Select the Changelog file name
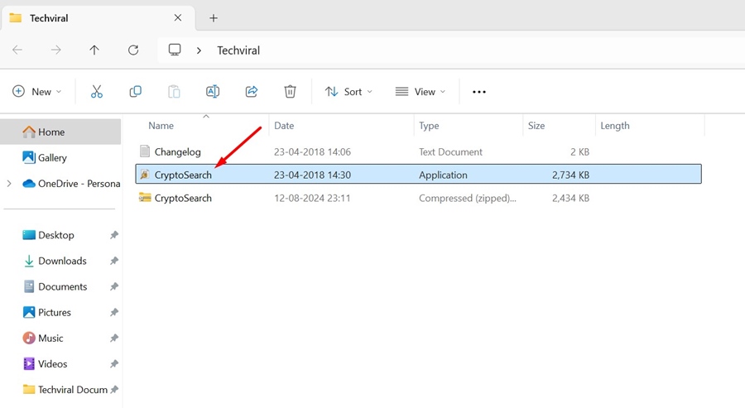The image size is (745, 408). click(x=178, y=151)
